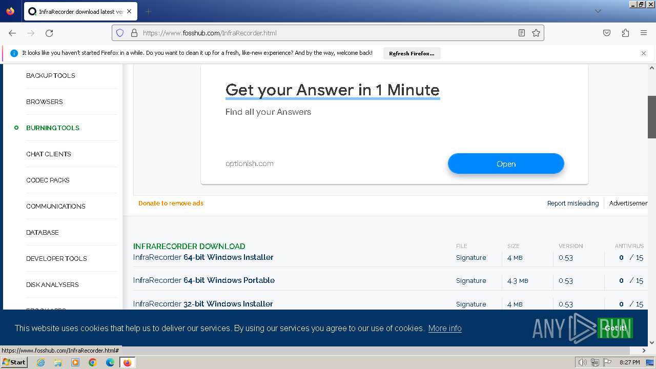Click the 4.3 MB size value
The image size is (656, 369).
pos(518,280)
